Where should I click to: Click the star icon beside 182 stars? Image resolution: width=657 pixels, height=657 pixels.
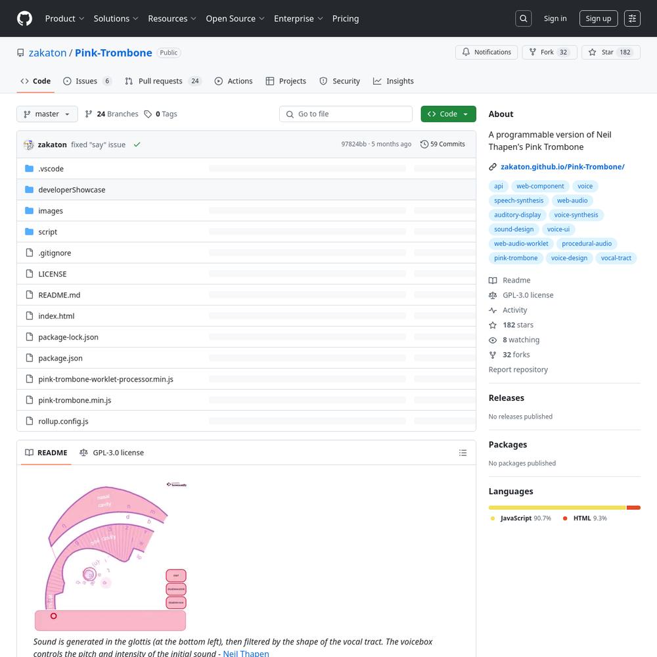click(x=493, y=325)
